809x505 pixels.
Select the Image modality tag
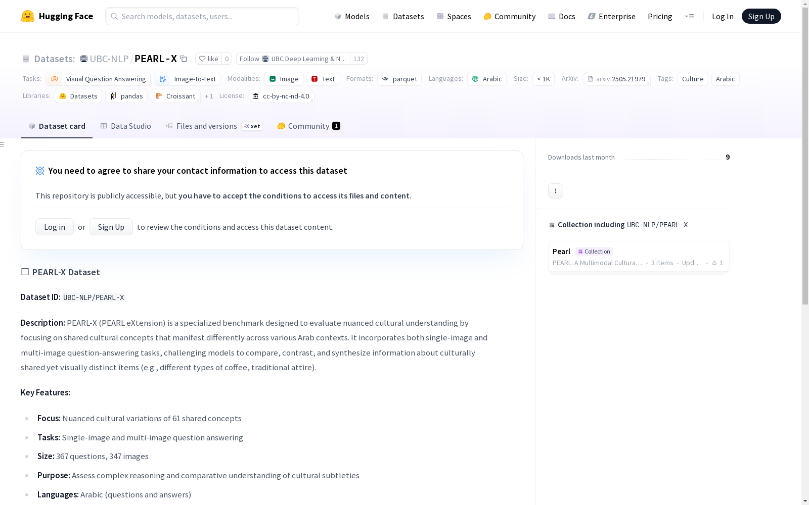click(284, 79)
